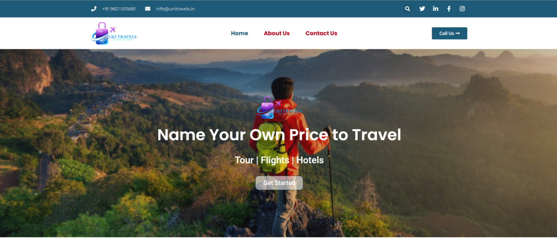Click the Name Your Own Price headline
Image resolution: width=557 pixels, height=252 pixels.
pyautogui.click(x=279, y=135)
